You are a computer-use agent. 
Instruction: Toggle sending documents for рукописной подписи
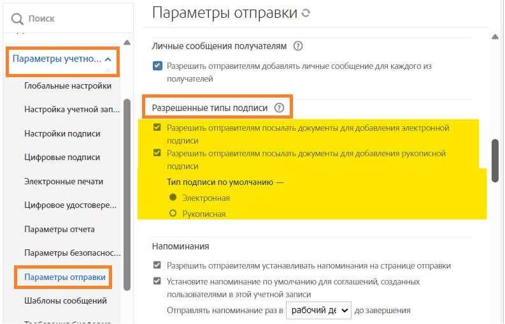[157, 152]
